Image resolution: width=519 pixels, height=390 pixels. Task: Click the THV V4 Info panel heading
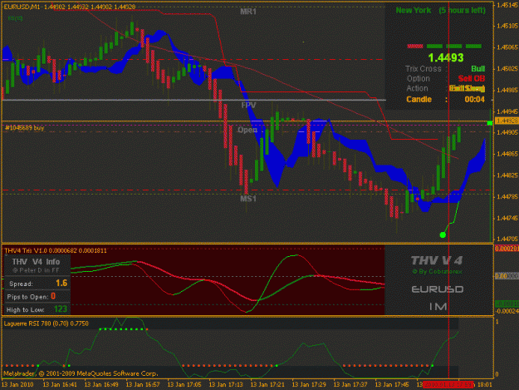(x=36, y=262)
